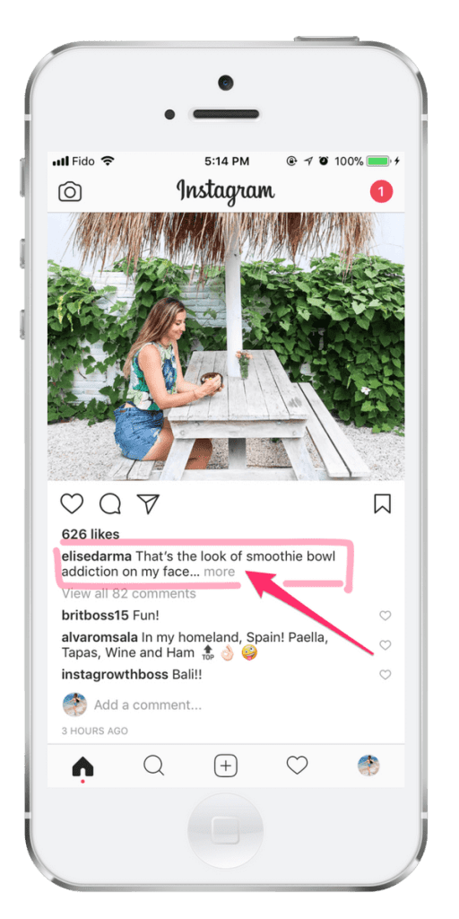Screen dimensions: 459x919
Task: Open the camera icon in Instagram header
Action: point(70,192)
